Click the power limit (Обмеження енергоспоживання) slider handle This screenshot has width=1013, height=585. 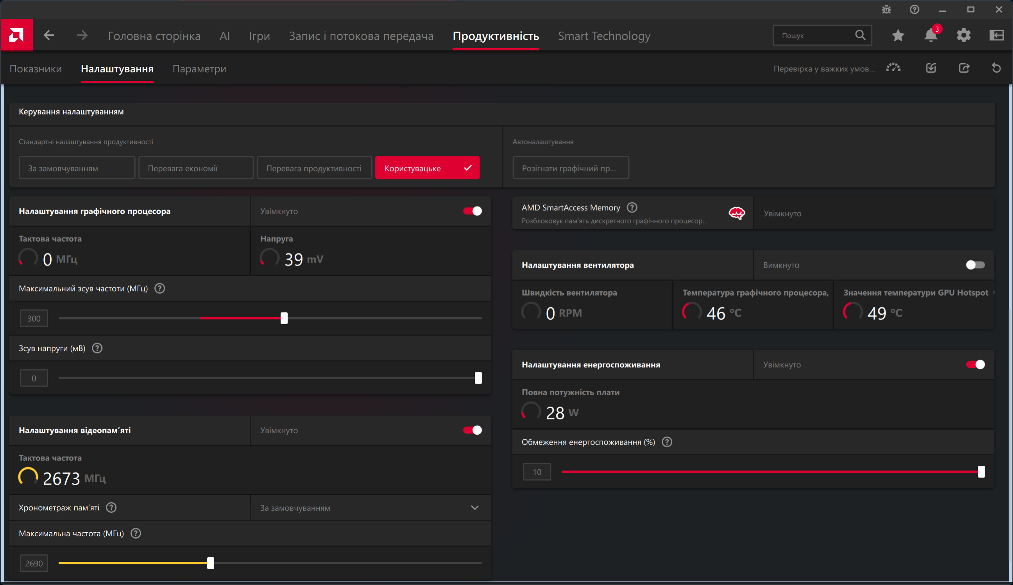[981, 472]
